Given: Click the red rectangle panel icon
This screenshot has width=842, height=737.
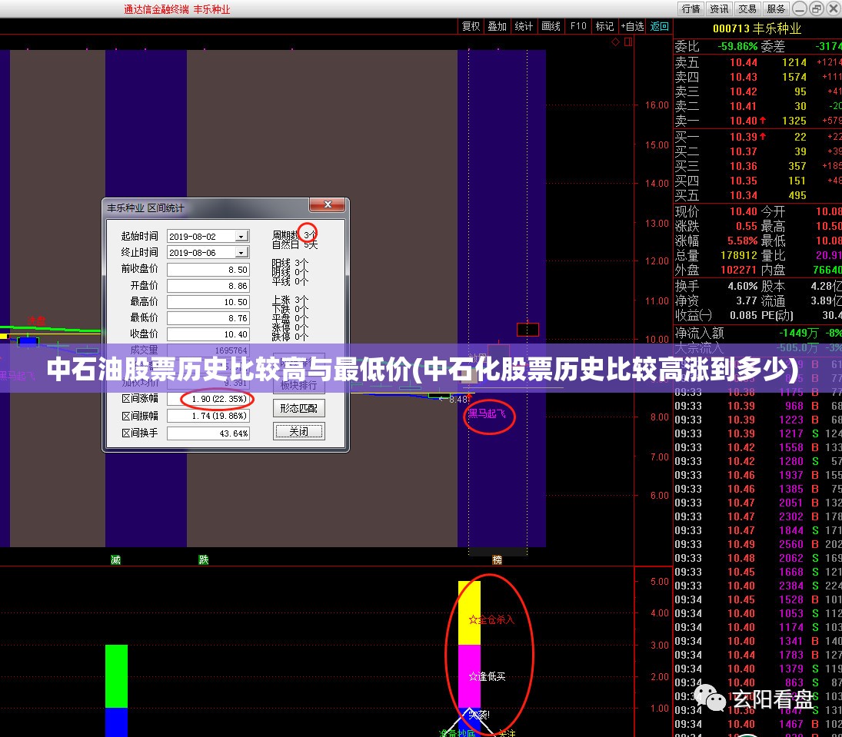Looking at the screenshot, I should [628, 41].
